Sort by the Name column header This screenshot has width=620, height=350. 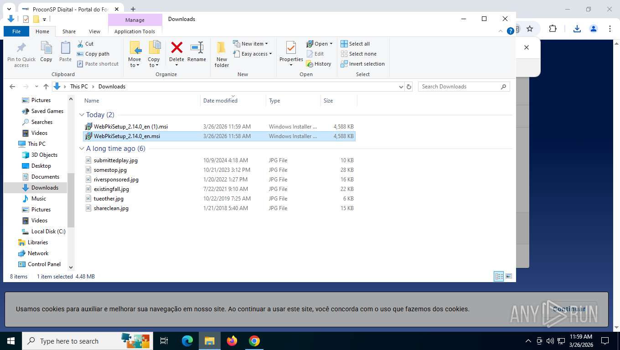[141, 101]
